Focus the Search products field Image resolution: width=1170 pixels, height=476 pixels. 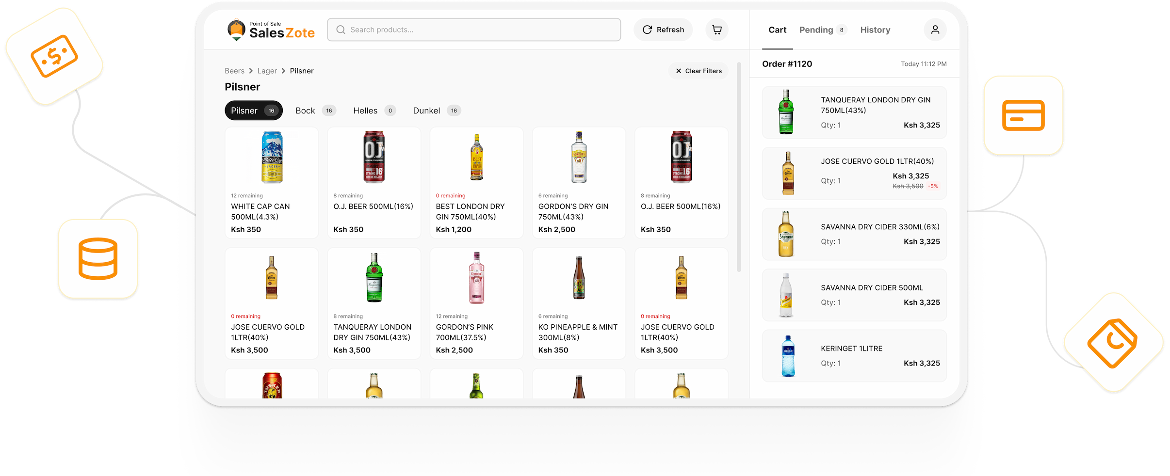(474, 30)
